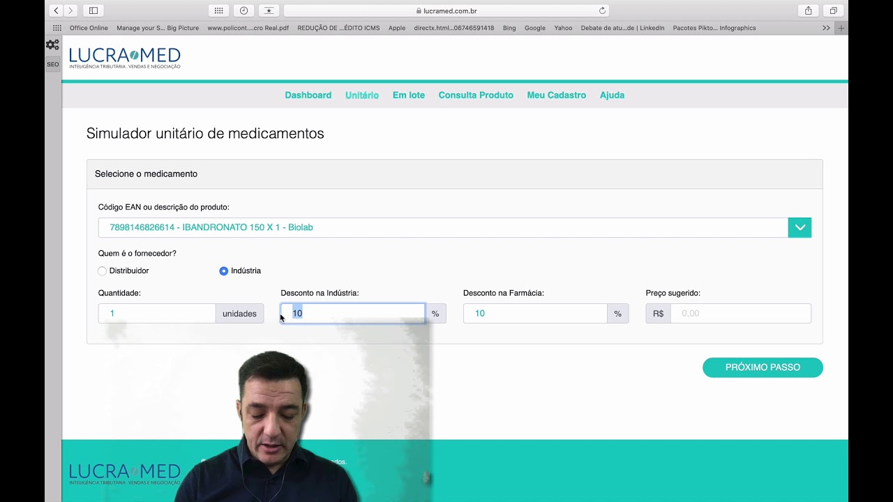
Task: Reload the page using the refresh icon
Action: coord(602,10)
